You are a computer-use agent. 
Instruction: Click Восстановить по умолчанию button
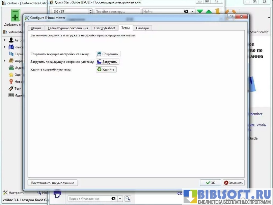pyautogui.click(x=53, y=183)
